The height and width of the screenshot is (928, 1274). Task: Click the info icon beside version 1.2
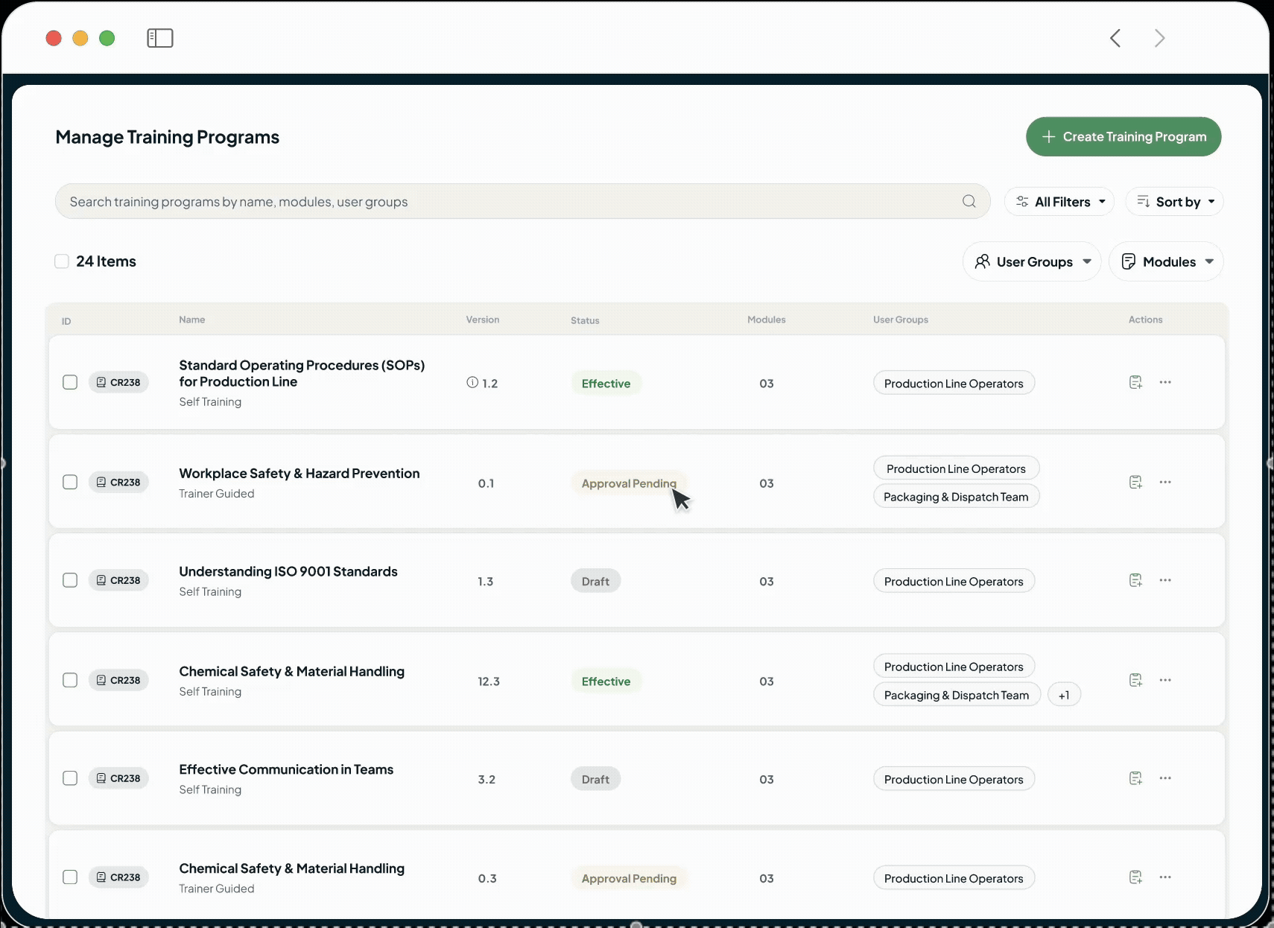pos(472,382)
